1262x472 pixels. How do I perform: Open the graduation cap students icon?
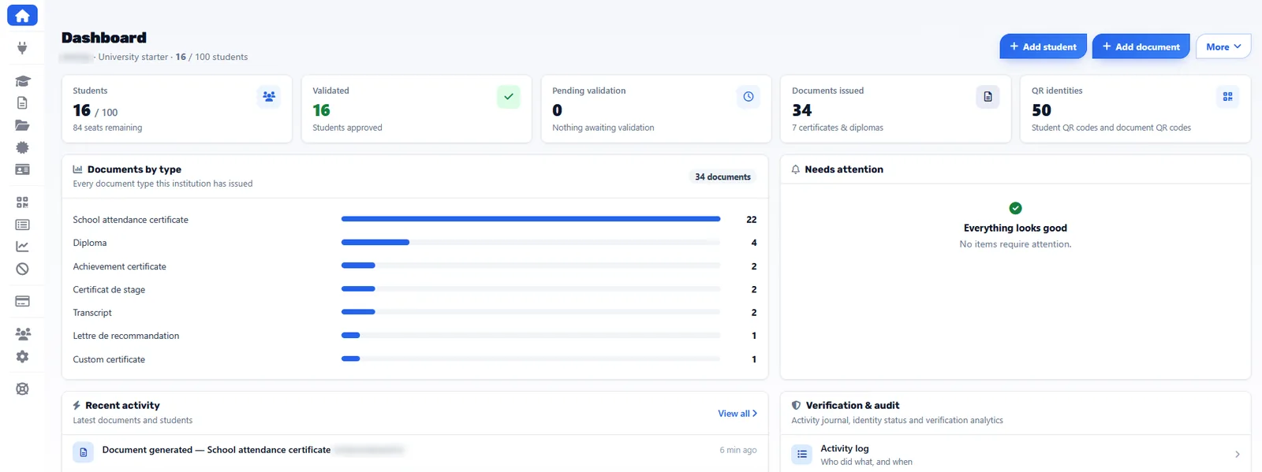click(22, 81)
